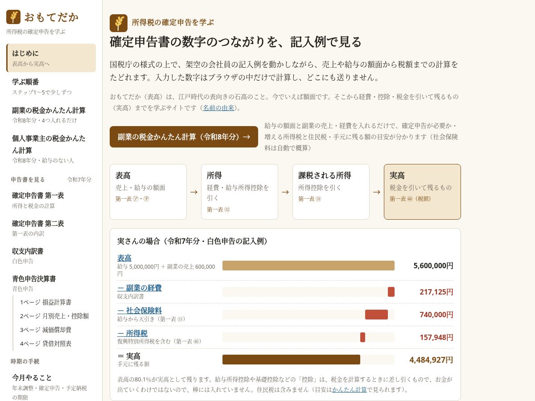
Task: Select 収支内訳書 sidebar item
Action: (x=51, y=255)
